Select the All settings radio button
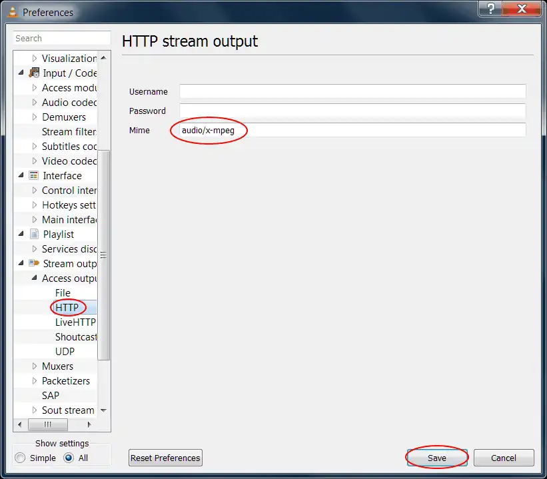Viewport: 547px width, 479px height. pos(69,458)
